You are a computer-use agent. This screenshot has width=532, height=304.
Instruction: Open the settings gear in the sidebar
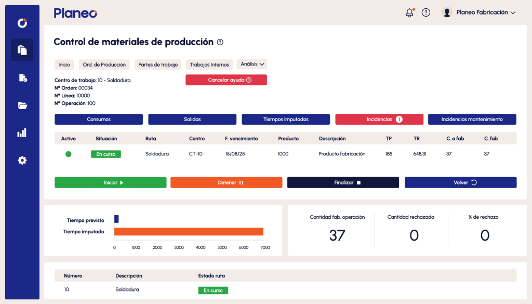[x=22, y=160]
